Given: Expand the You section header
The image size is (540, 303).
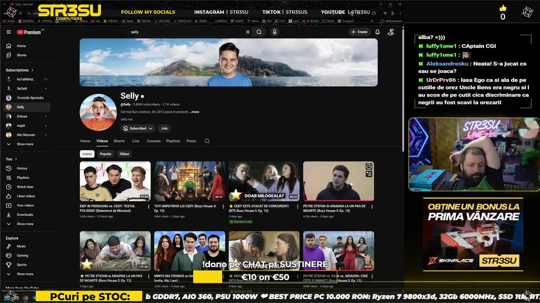Looking at the screenshot, I should pos(11,159).
